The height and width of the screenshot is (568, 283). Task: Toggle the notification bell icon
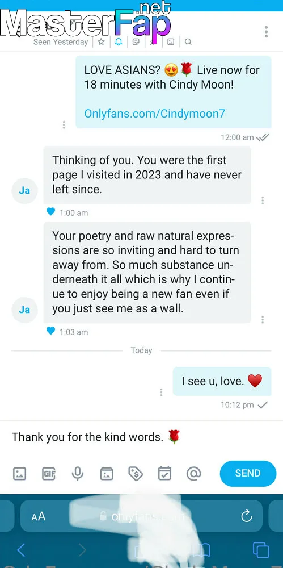click(x=119, y=42)
